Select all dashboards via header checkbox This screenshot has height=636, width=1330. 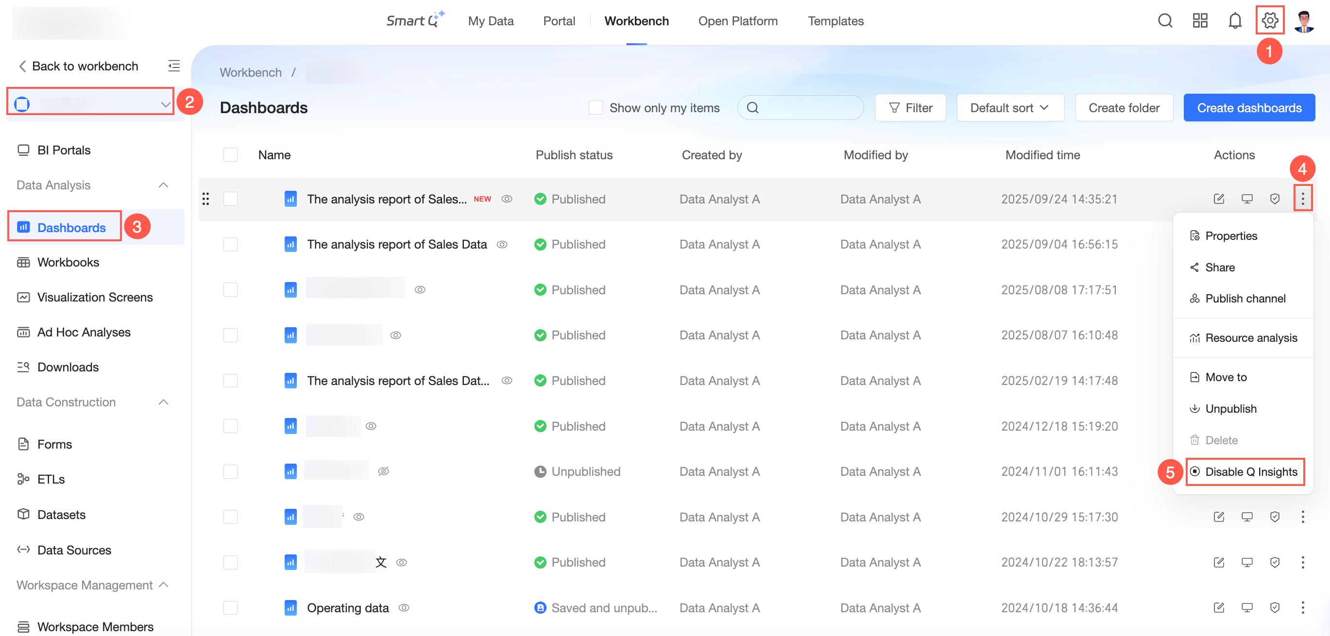click(x=230, y=155)
